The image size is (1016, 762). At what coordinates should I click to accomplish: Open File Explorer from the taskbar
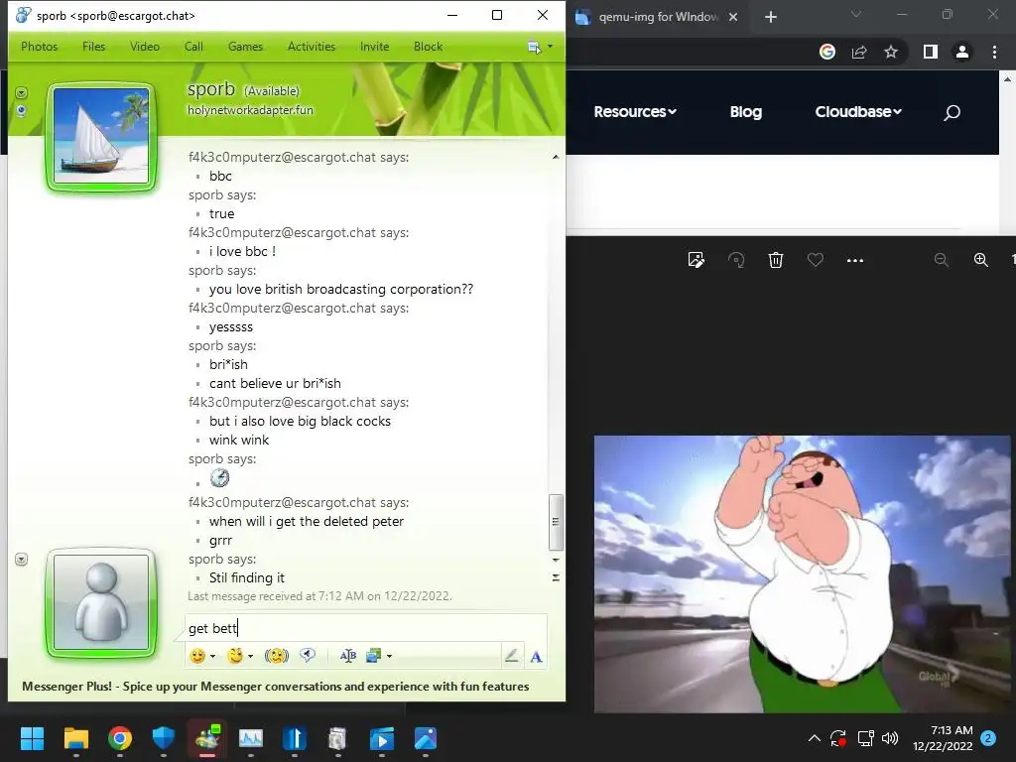[x=75, y=738]
